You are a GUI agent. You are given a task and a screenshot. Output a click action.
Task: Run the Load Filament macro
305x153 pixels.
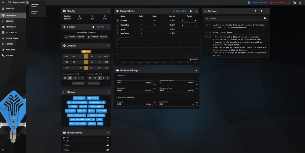[96, 107]
